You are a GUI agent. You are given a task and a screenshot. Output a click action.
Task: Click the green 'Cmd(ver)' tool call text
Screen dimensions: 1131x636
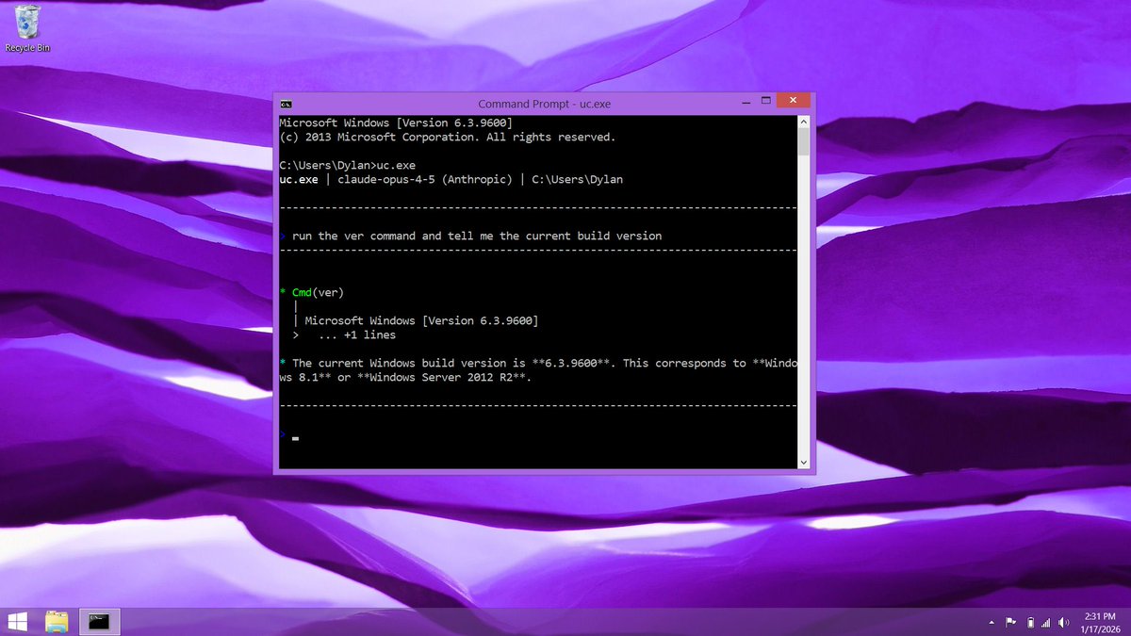tap(318, 292)
